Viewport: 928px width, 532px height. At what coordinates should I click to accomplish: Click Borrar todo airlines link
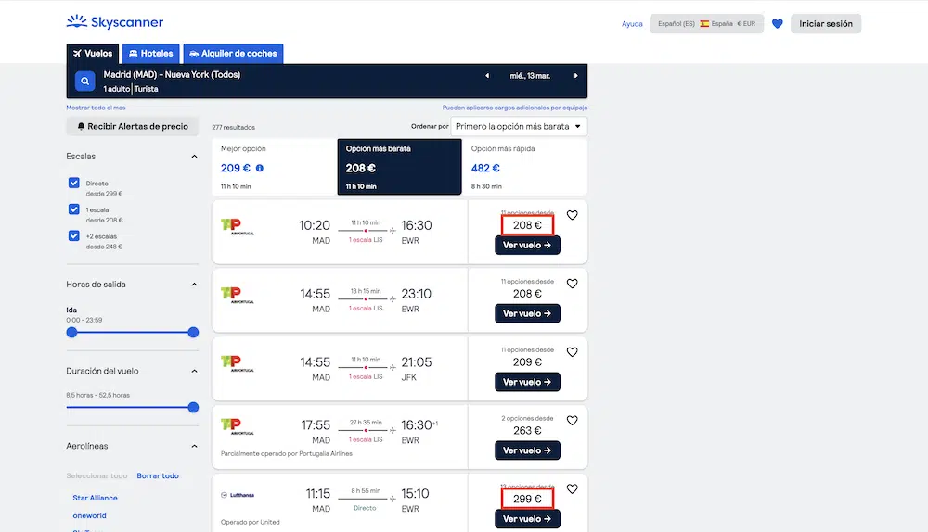pyautogui.click(x=158, y=475)
